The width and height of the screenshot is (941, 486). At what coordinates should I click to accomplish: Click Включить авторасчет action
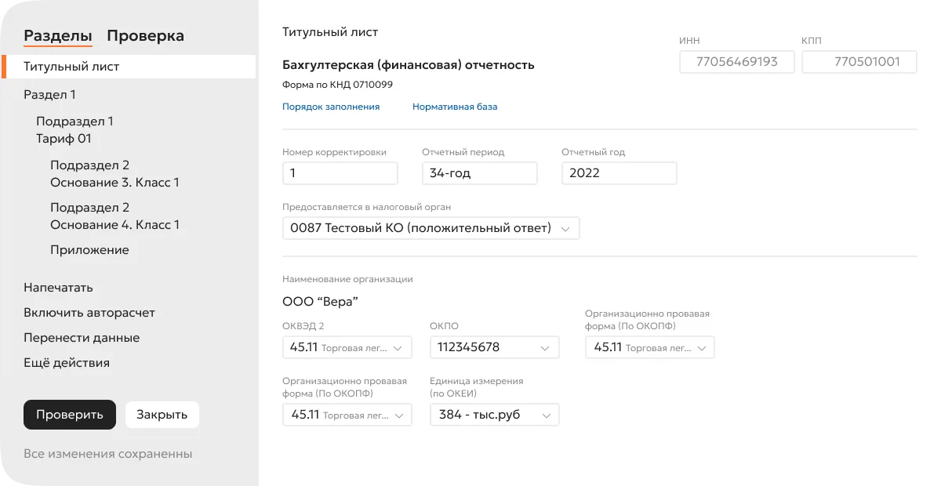[x=89, y=313]
